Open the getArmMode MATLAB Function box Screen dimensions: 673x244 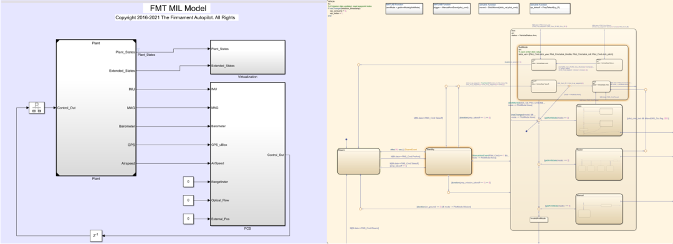pyautogui.click(x=405, y=9)
